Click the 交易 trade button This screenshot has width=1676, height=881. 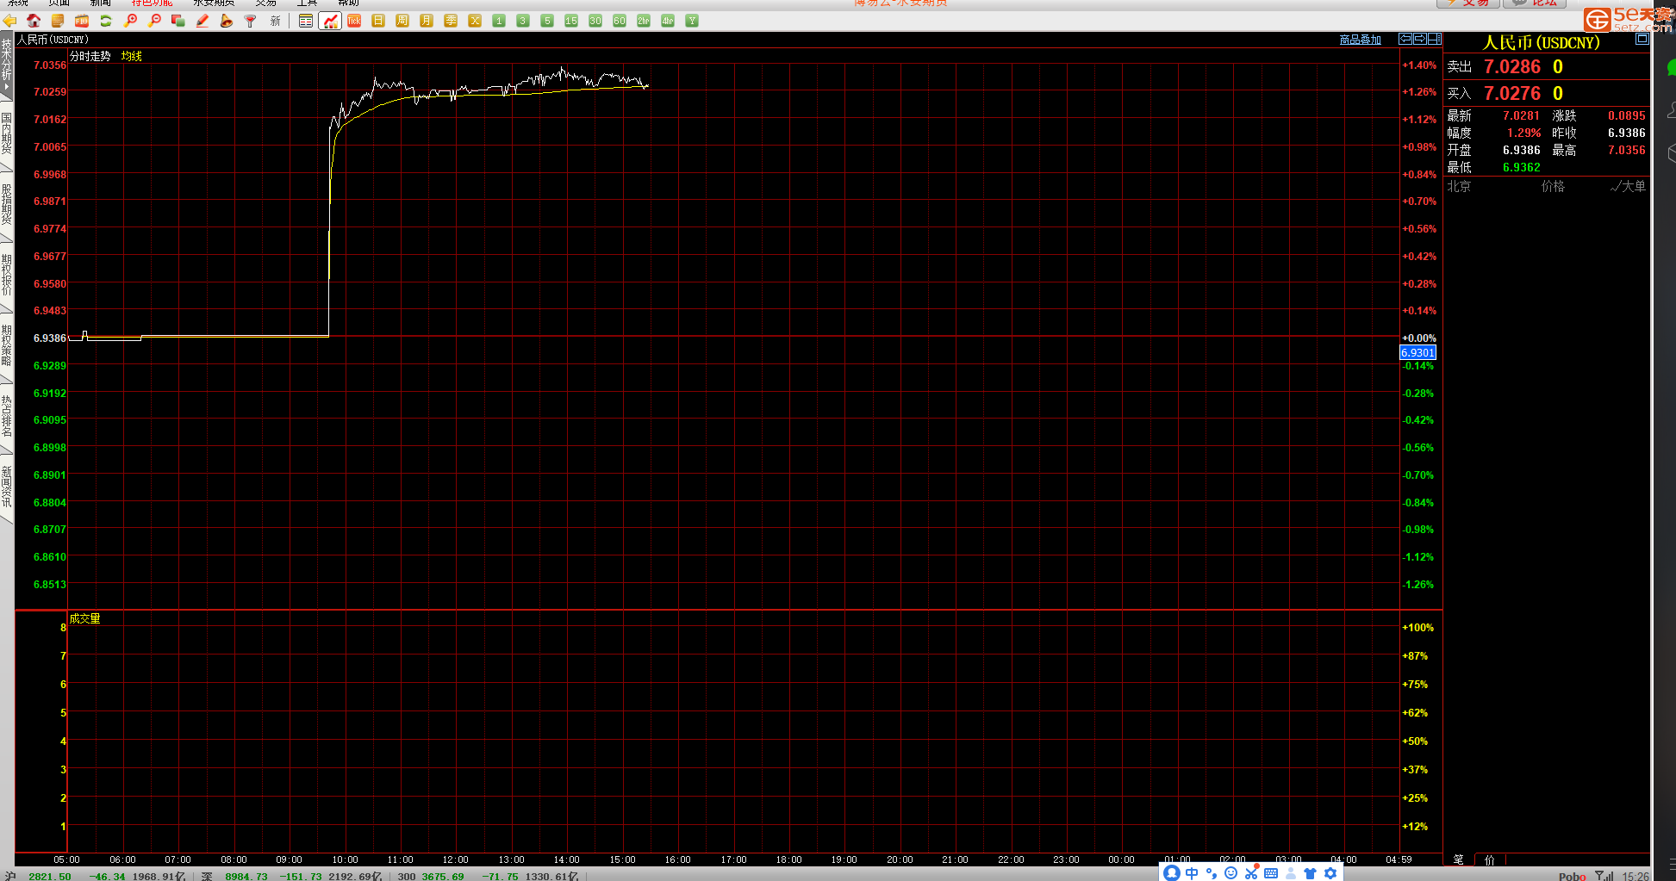tap(1468, 3)
